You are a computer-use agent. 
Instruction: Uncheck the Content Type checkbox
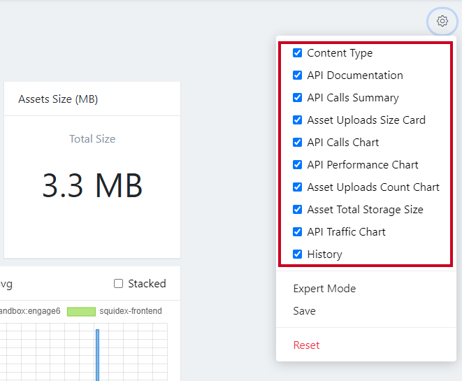coord(297,53)
